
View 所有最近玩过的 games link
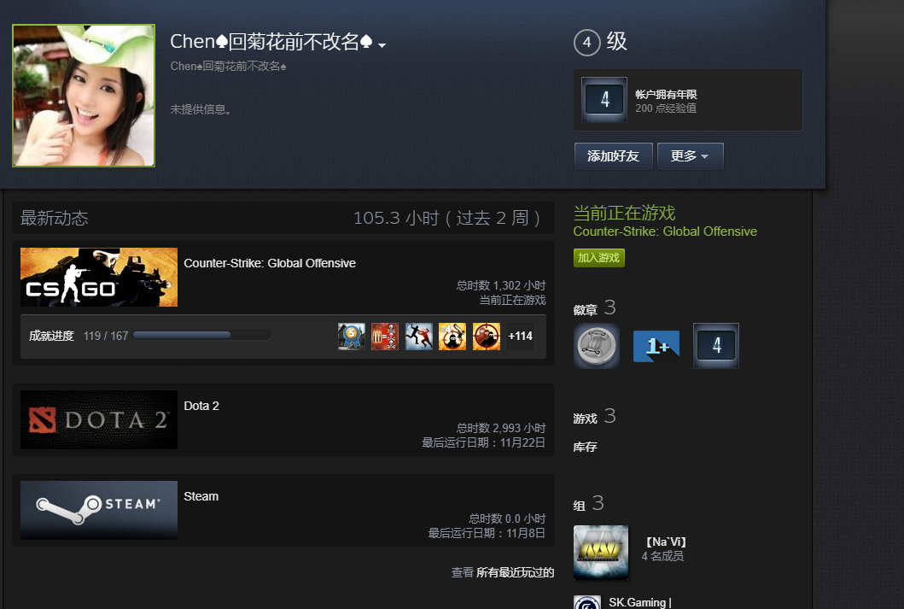pos(515,572)
